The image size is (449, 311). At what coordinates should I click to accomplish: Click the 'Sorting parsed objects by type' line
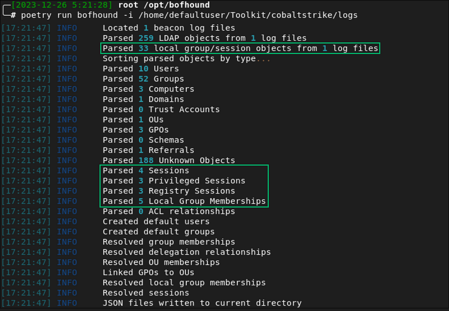click(x=186, y=59)
